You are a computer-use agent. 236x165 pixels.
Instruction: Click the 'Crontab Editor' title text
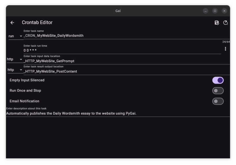tap(37, 22)
